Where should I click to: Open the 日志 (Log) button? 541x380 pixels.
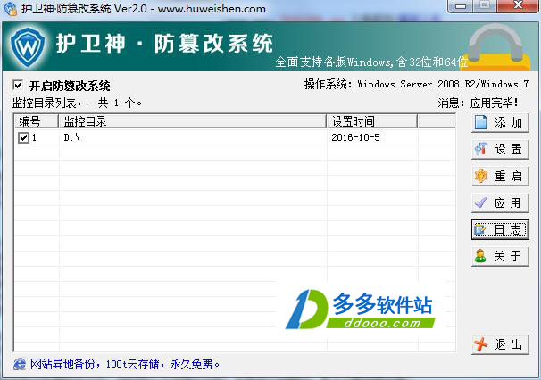click(500, 229)
